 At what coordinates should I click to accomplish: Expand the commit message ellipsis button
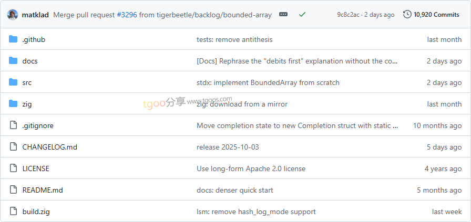click(x=283, y=15)
